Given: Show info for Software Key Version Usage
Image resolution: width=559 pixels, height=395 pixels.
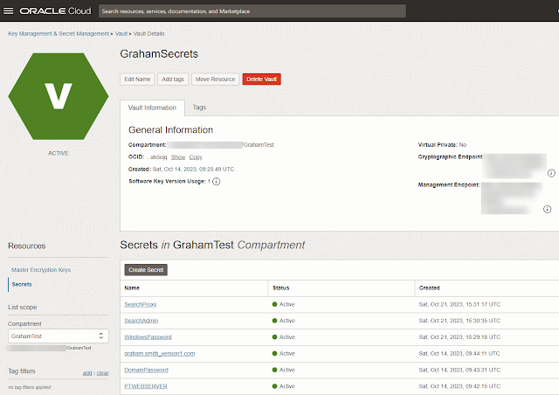Looking at the screenshot, I should [216, 181].
